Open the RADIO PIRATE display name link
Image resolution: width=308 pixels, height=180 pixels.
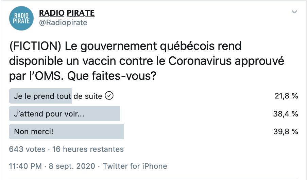click(x=67, y=13)
